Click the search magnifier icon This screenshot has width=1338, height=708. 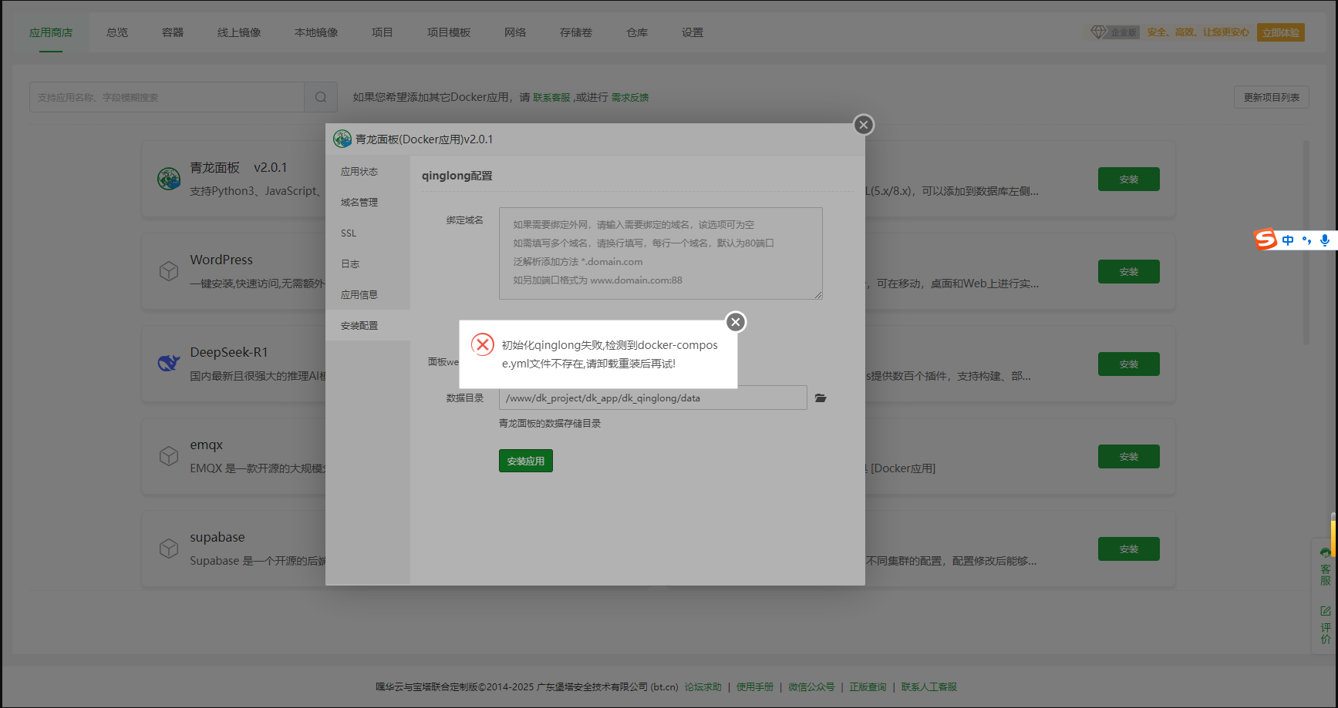click(321, 97)
